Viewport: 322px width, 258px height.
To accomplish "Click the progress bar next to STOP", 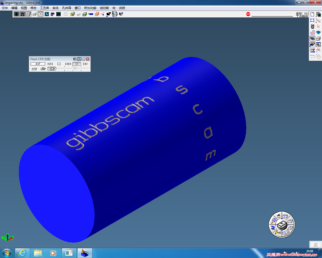I will click(x=272, y=14).
